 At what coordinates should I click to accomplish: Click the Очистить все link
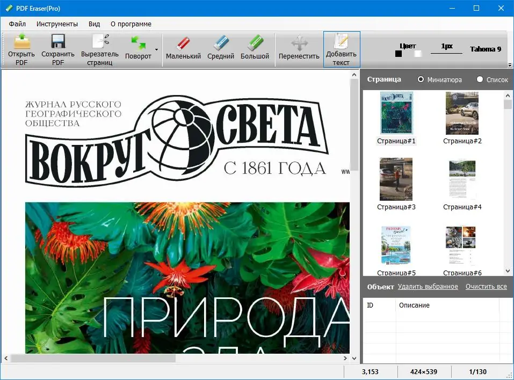(486, 286)
